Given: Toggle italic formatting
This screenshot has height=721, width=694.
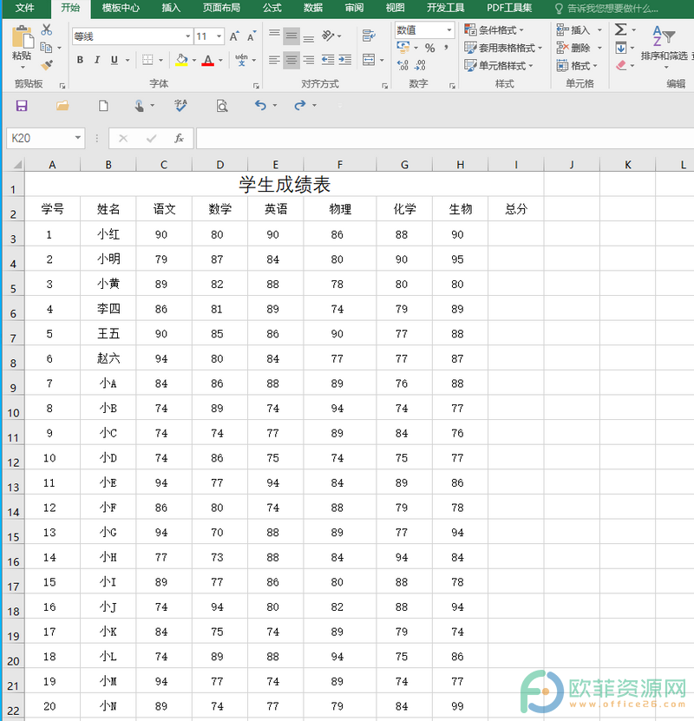Looking at the screenshot, I should [x=97, y=60].
